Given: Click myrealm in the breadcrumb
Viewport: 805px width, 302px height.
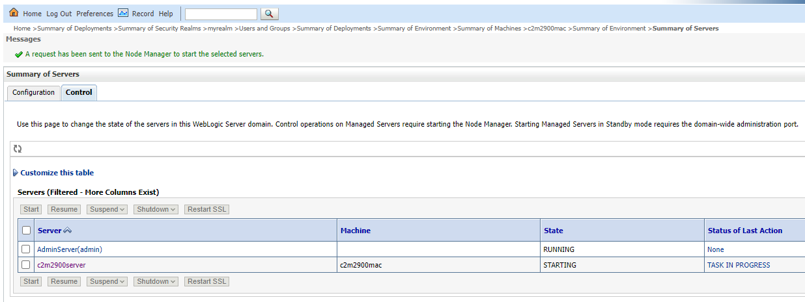Looking at the screenshot, I should point(219,29).
